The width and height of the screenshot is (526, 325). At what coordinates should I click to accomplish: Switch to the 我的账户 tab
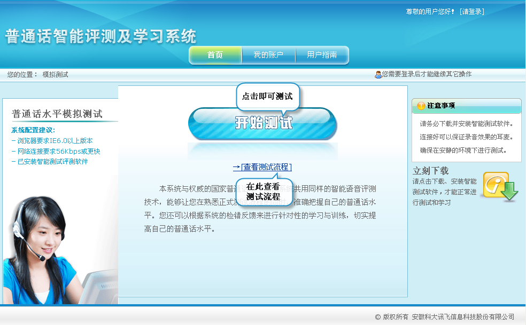pos(268,55)
